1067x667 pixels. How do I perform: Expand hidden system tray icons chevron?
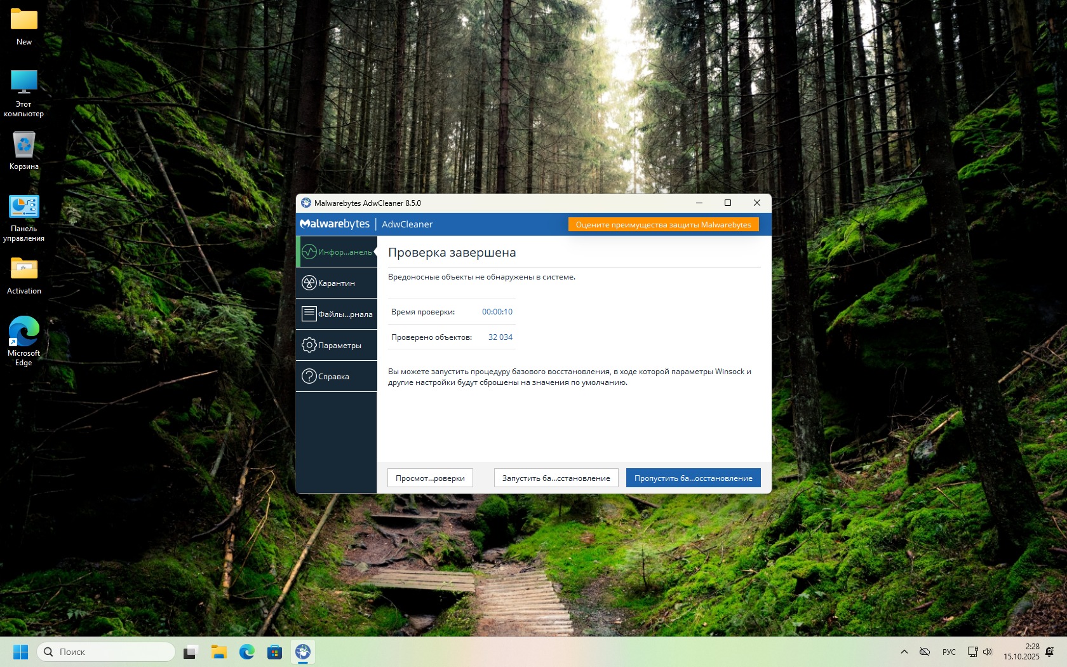(x=904, y=652)
